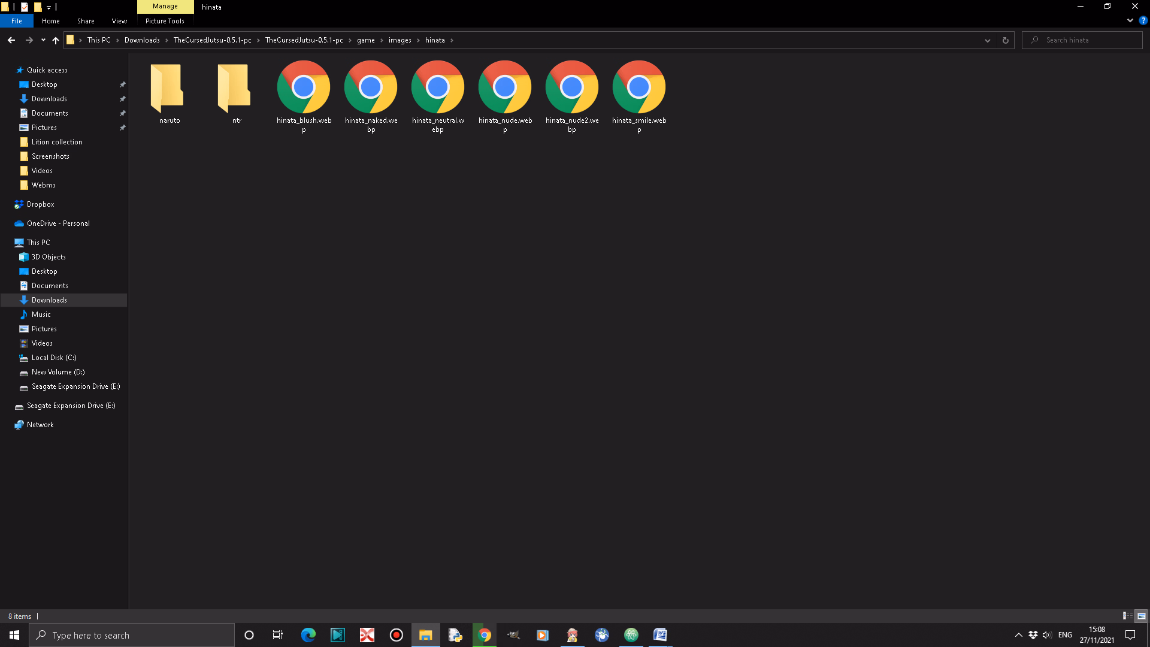Image resolution: width=1150 pixels, height=647 pixels.
Task: Navigate to images in breadcrumb path
Action: point(400,40)
